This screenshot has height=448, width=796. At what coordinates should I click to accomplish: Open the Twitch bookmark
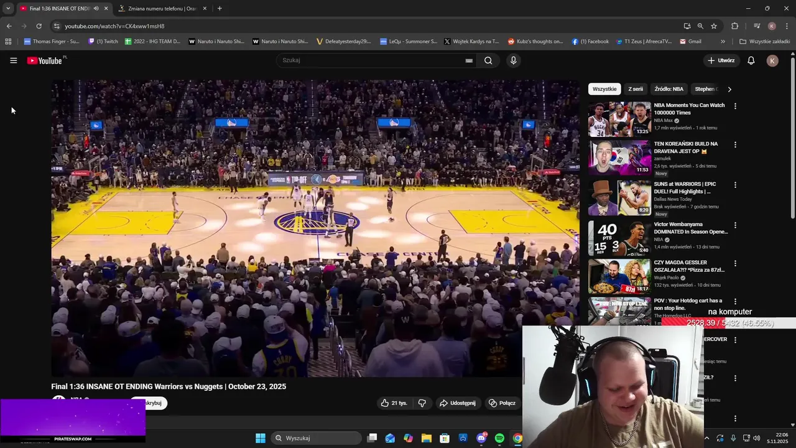(103, 42)
